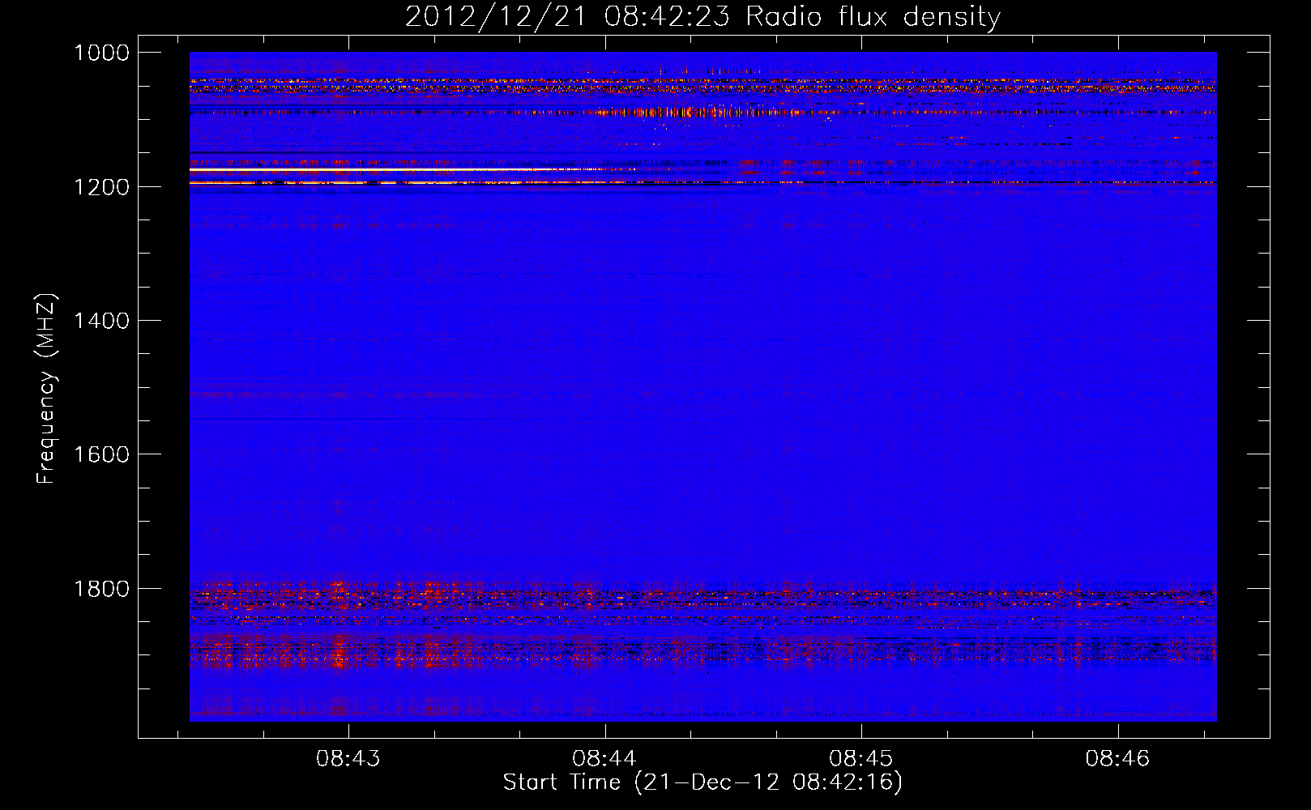Click the 08:43 time tick label
Screen dimensions: 1311x810
coord(348,759)
